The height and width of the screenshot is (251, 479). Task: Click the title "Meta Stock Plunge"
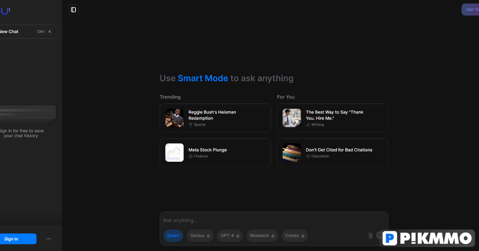[x=208, y=150]
